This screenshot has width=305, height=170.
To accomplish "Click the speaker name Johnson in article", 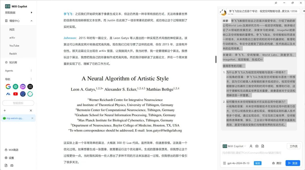I will pyautogui.click(x=70, y=38).
